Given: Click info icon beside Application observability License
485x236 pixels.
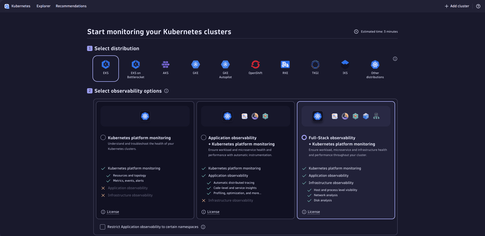Looking at the screenshot, I should pos(204,212).
